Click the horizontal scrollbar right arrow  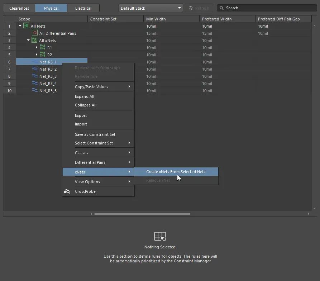point(309,214)
